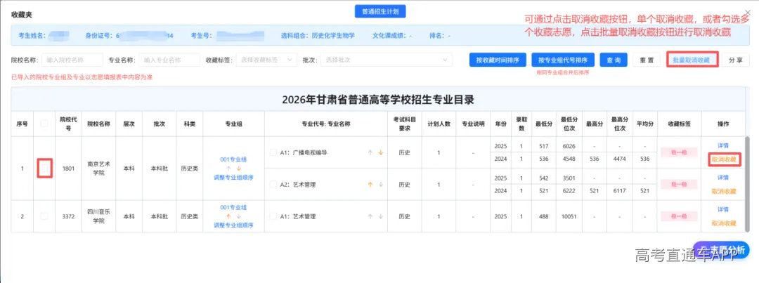759x283 pixels.
Task: Click the 最低分位次 column header
Action: (569, 124)
